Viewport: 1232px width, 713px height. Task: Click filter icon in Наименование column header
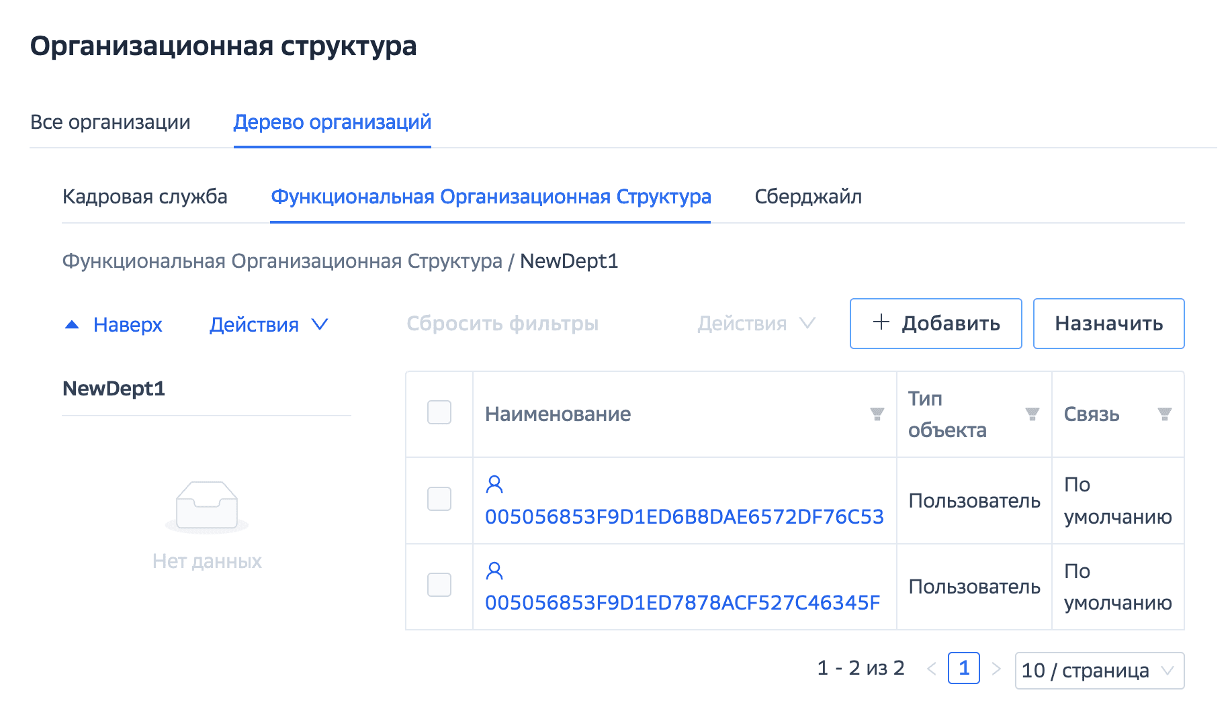pos(877,414)
